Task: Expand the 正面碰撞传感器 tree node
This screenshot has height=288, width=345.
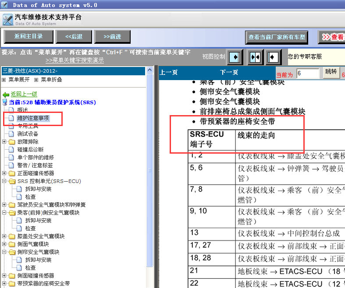Action: pos(4,173)
